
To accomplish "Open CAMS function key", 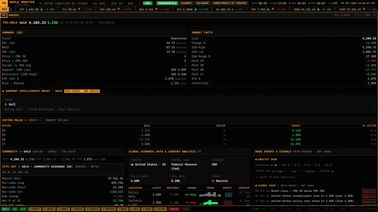I will (146, 209).
